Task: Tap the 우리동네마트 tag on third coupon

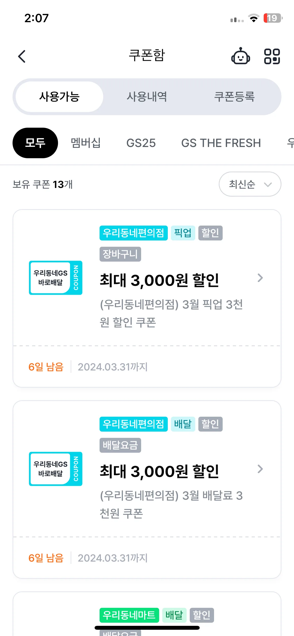Action: (x=129, y=615)
